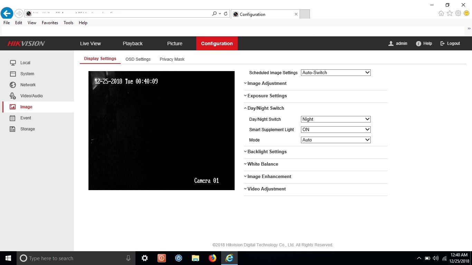
Task: Click the Event calendar icon
Action: pyautogui.click(x=13, y=118)
